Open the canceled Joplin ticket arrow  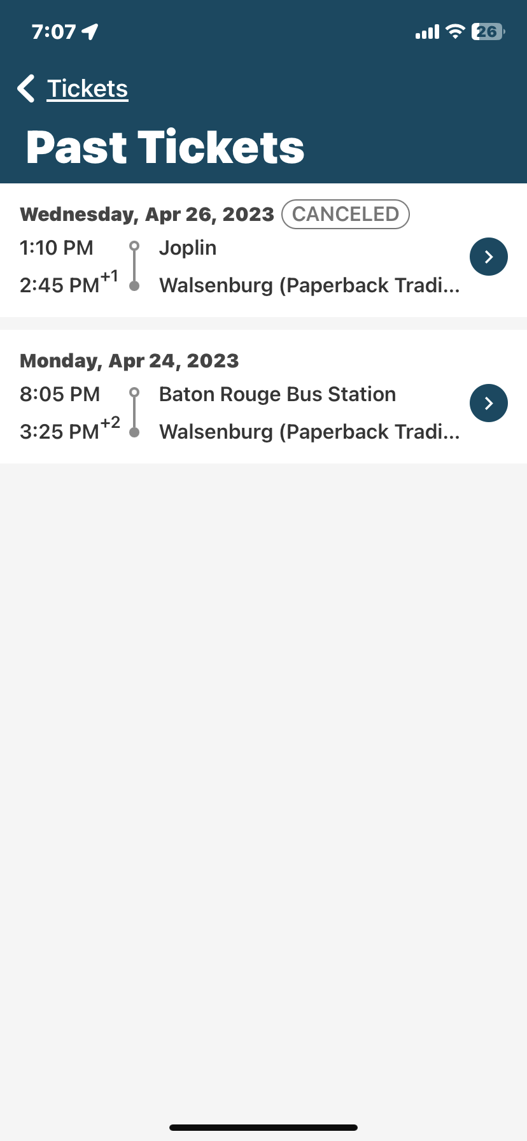pos(488,257)
